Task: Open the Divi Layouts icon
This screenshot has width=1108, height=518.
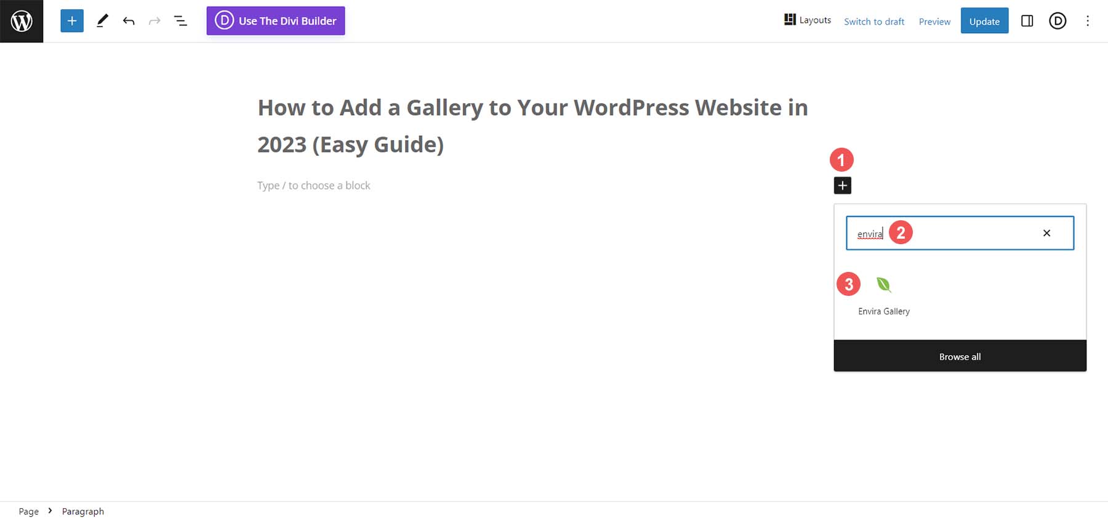Action: [x=790, y=19]
